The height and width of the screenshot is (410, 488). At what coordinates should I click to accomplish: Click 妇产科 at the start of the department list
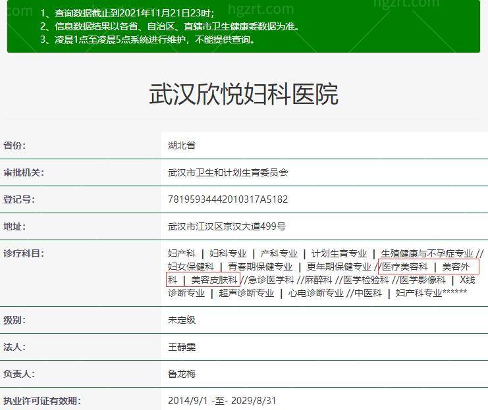(182, 253)
